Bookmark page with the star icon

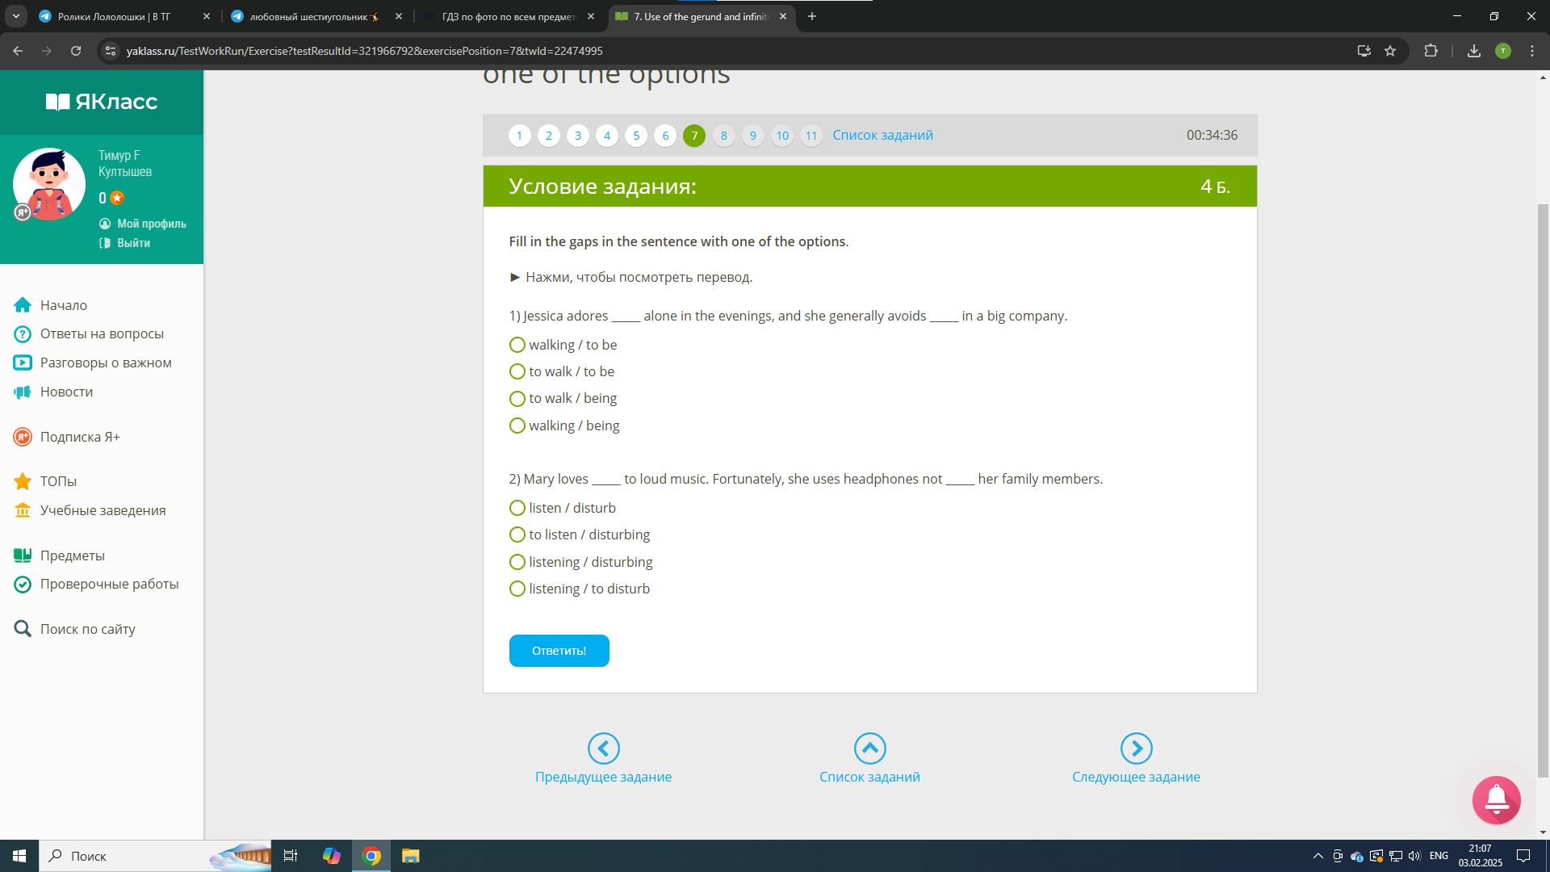tap(1390, 51)
